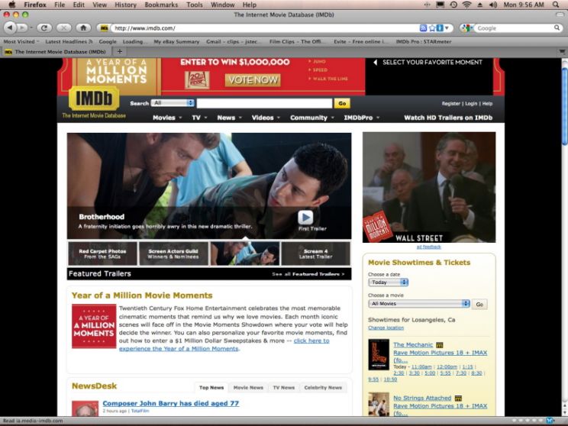The image size is (568, 426).
Task: Open the History menu
Action: 125,5
